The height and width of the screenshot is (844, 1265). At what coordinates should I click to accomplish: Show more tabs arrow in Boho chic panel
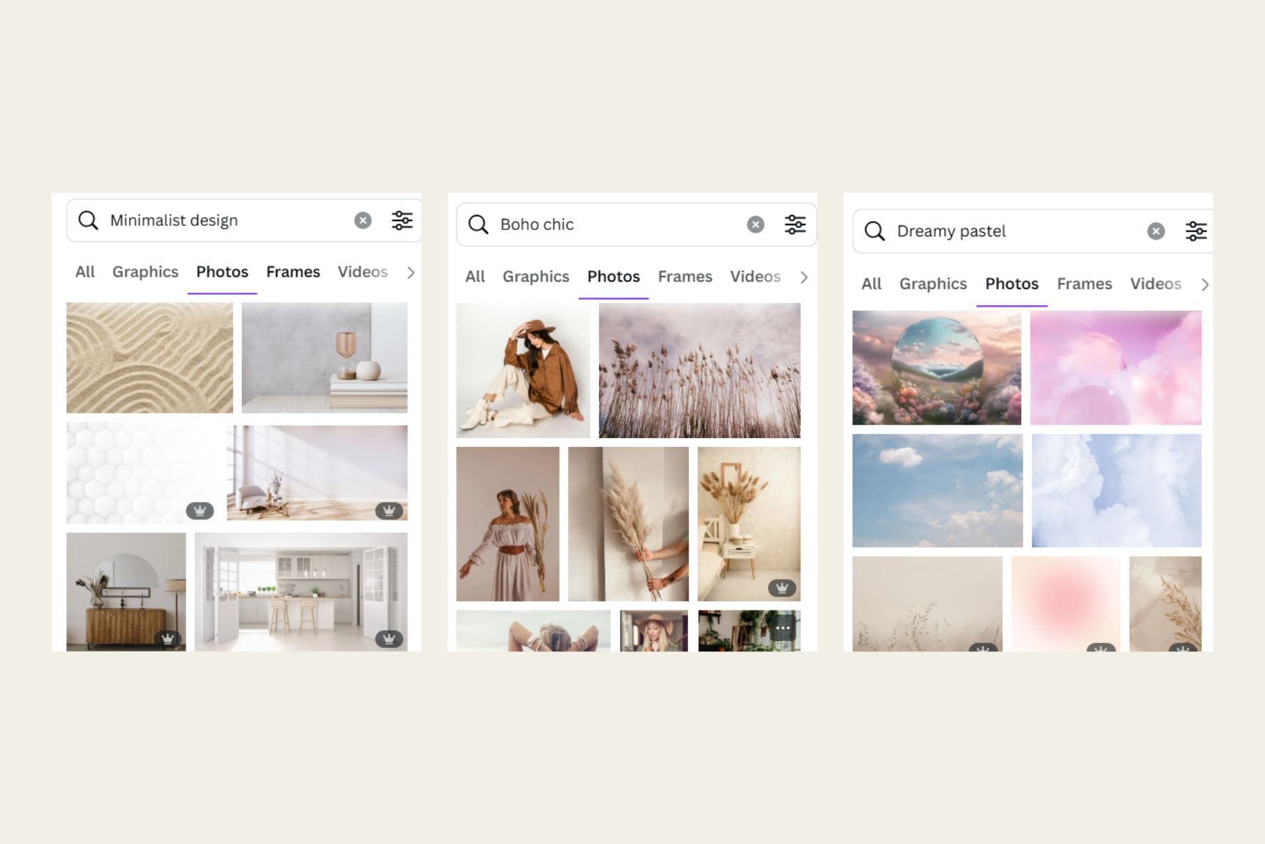pos(804,277)
